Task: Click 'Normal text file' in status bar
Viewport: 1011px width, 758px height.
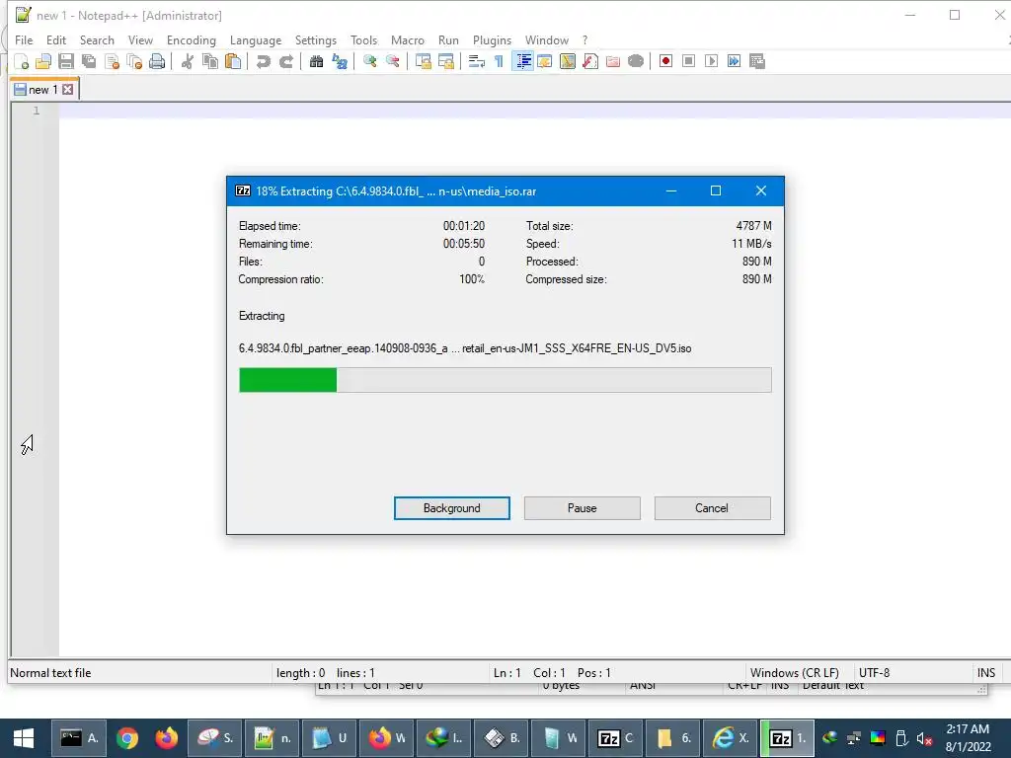Action: 50,672
